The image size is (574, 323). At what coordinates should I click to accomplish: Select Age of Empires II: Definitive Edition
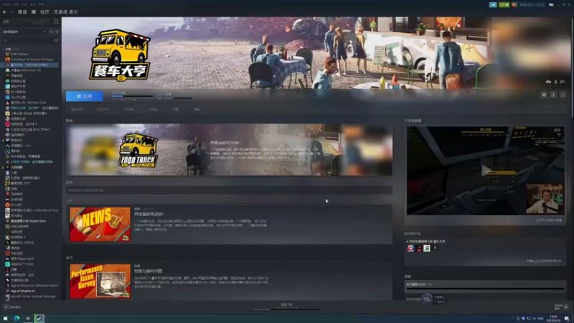point(31,286)
